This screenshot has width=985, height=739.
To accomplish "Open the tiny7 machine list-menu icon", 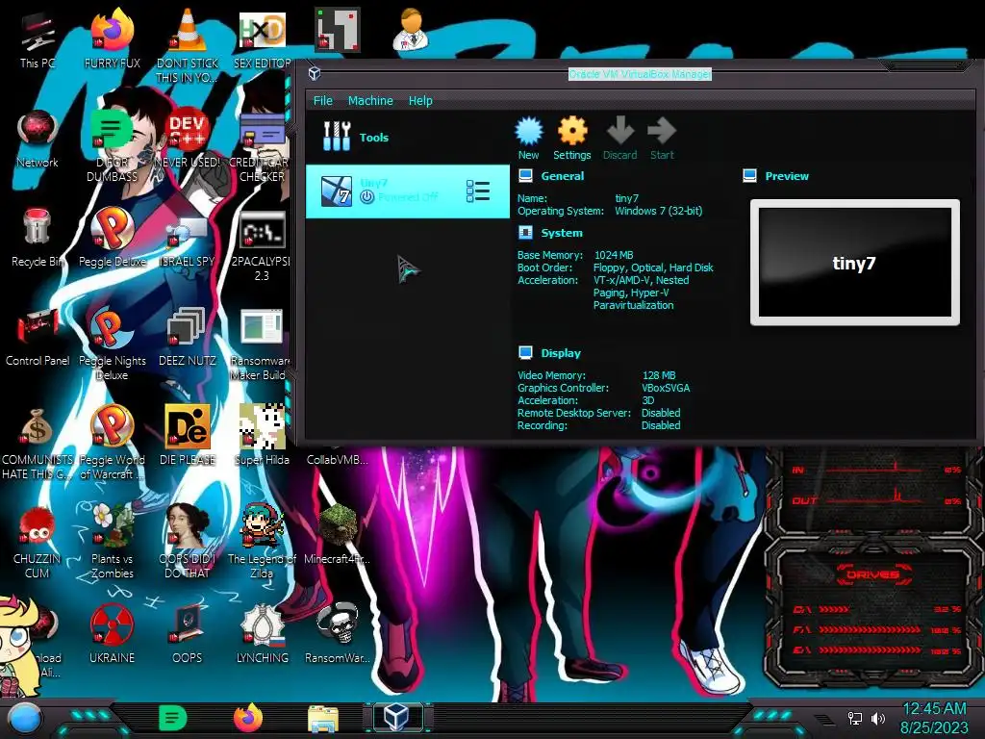I will [x=478, y=191].
